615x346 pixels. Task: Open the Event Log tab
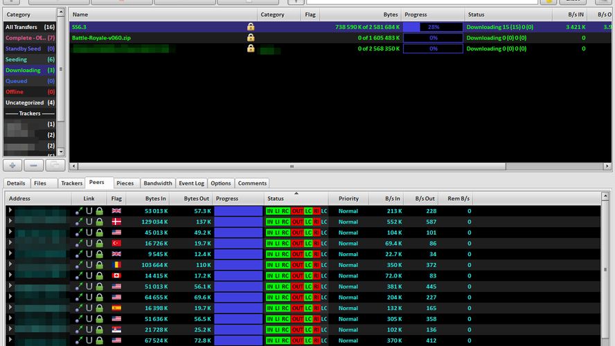(191, 183)
